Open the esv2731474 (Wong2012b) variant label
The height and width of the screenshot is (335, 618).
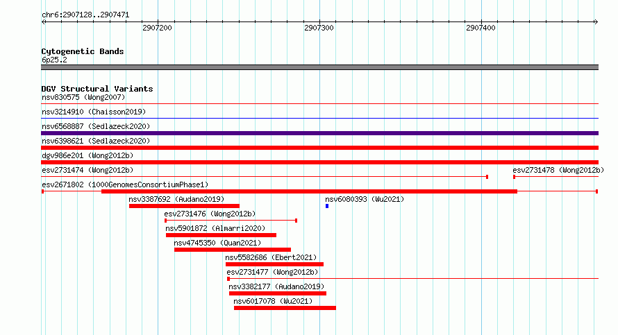pyautogui.click(x=87, y=170)
